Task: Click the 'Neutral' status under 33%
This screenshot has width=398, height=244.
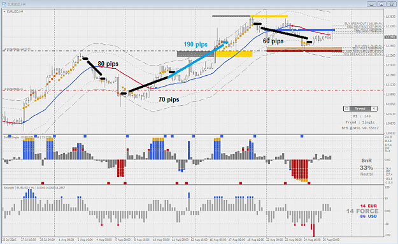Action: coord(366,174)
